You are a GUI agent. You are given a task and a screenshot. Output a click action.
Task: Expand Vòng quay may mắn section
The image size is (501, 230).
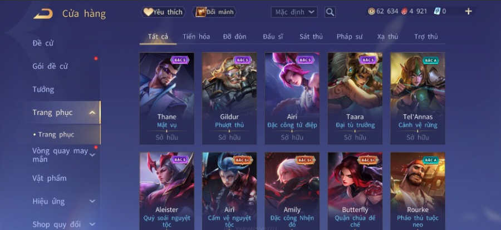pyautogui.click(x=92, y=155)
